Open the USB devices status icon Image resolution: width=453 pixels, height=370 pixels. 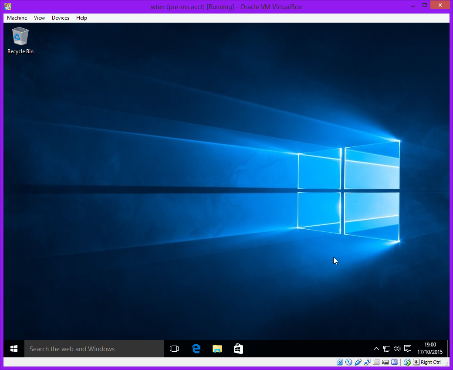click(x=358, y=362)
